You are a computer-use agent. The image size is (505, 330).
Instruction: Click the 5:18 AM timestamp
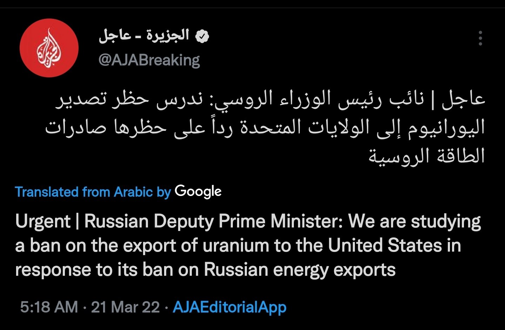point(49,307)
